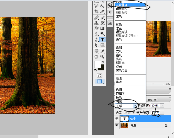Viewport: 174px width, 138px height.
Task: Switch to the 历史记录 tab
Action: (x=151, y=100)
